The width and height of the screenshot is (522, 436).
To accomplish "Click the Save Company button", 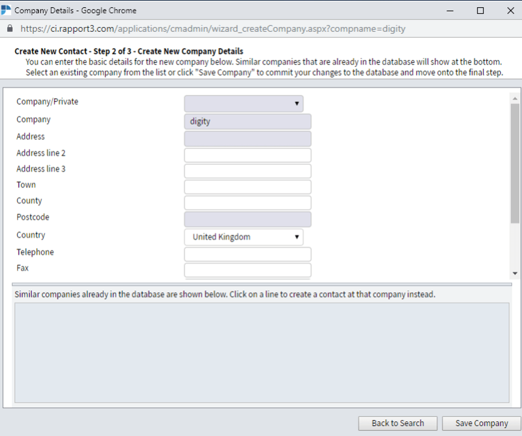I will (481, 423).
